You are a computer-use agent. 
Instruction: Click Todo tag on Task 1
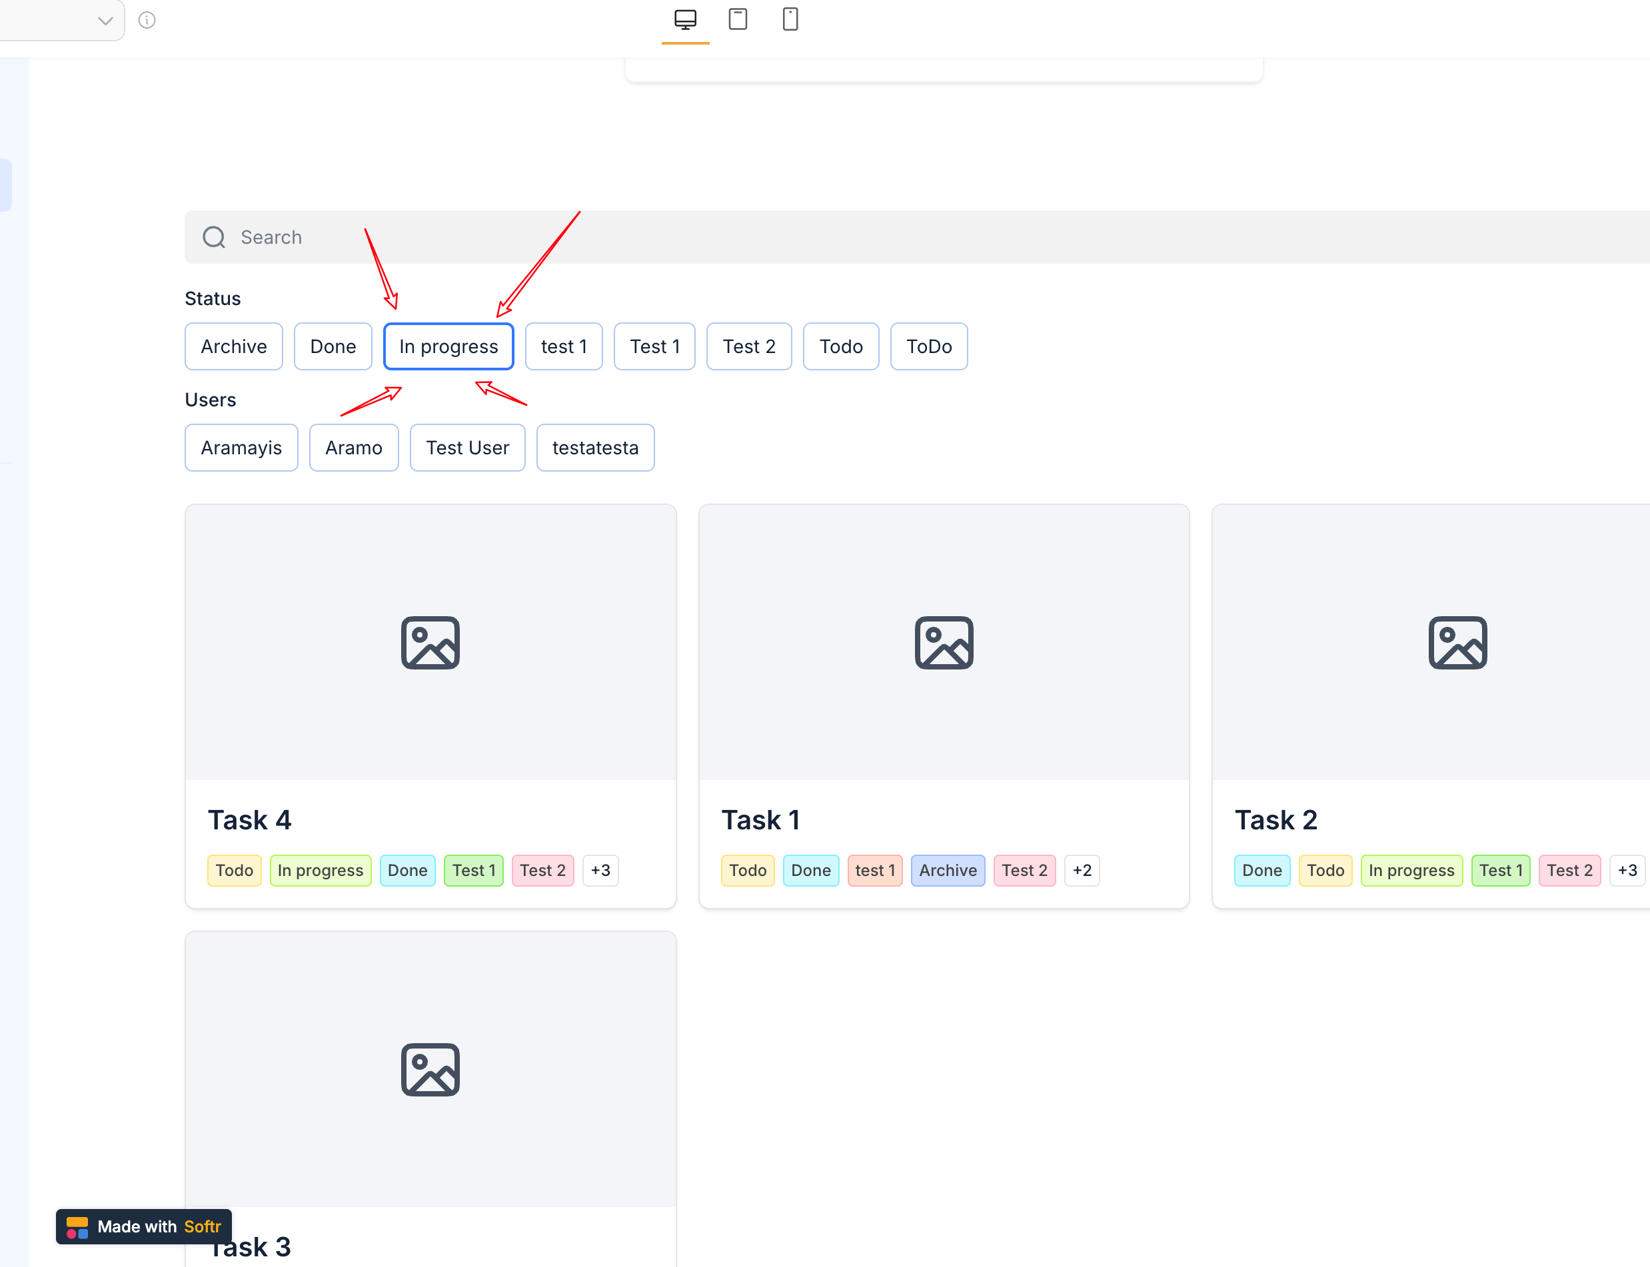pyautogui.click(x=748, y=870)
